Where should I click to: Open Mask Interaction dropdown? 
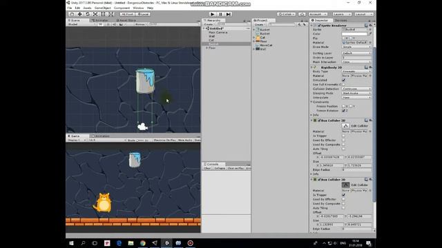[356, 62]
